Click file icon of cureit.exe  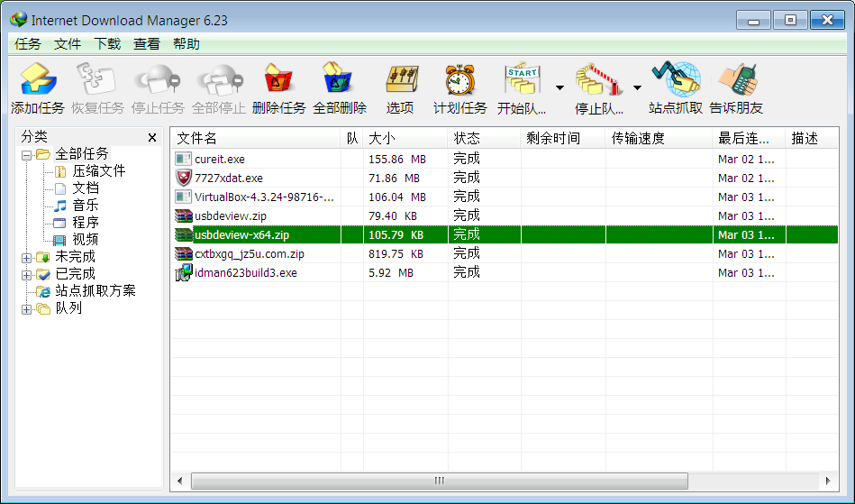[183, 159]
